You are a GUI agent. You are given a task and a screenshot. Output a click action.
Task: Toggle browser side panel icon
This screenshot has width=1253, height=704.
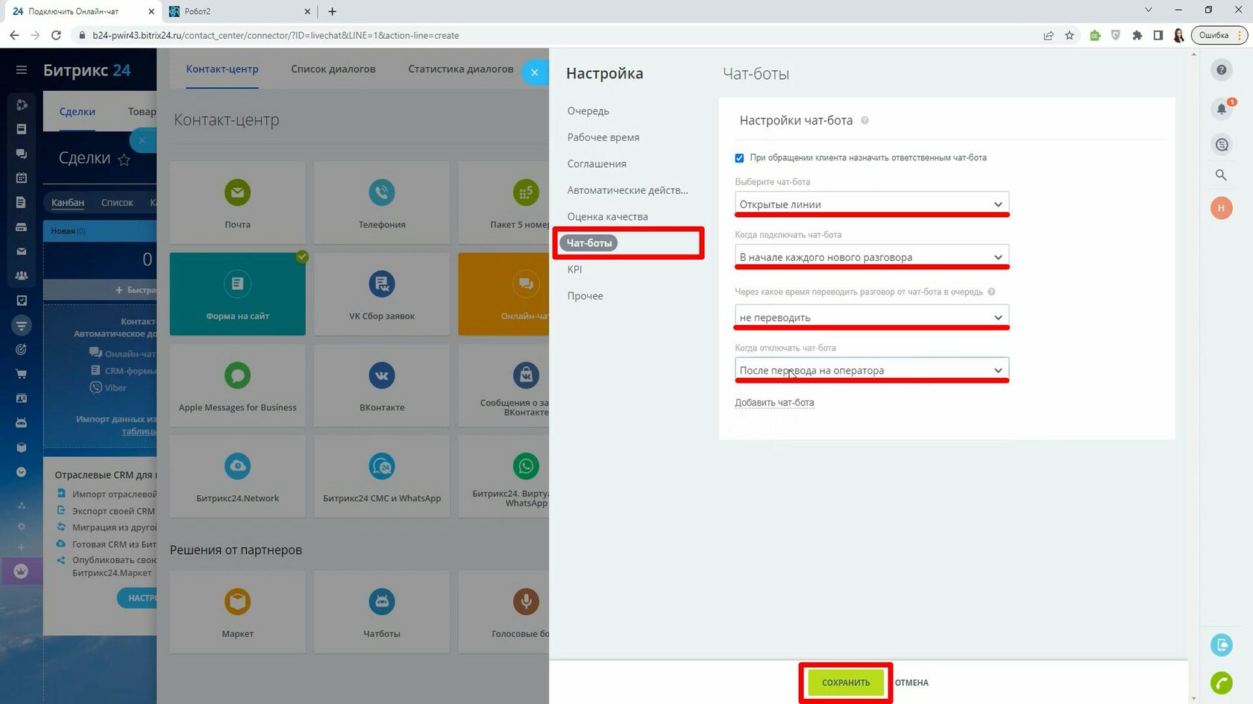1158,35
